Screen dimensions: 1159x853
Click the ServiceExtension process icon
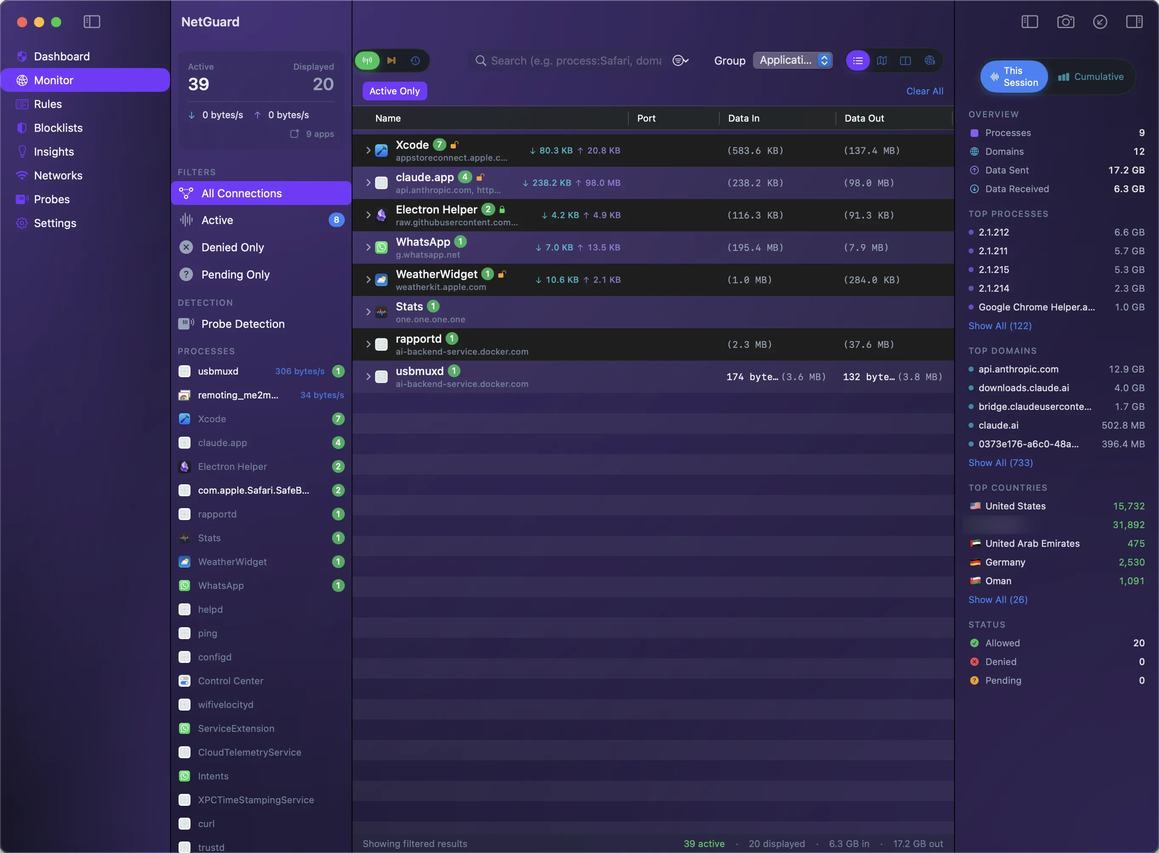[184, 728]
